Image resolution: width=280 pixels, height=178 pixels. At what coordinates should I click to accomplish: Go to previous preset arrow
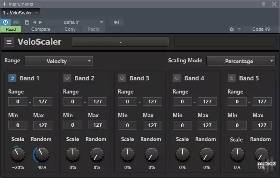[35, 23]
